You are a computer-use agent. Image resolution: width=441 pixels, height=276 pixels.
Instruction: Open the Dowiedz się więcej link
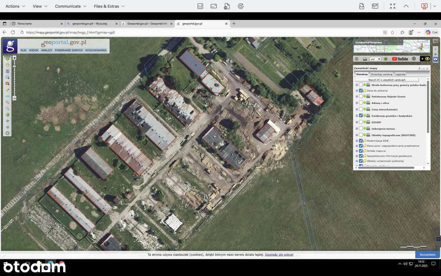pos(279,255)
